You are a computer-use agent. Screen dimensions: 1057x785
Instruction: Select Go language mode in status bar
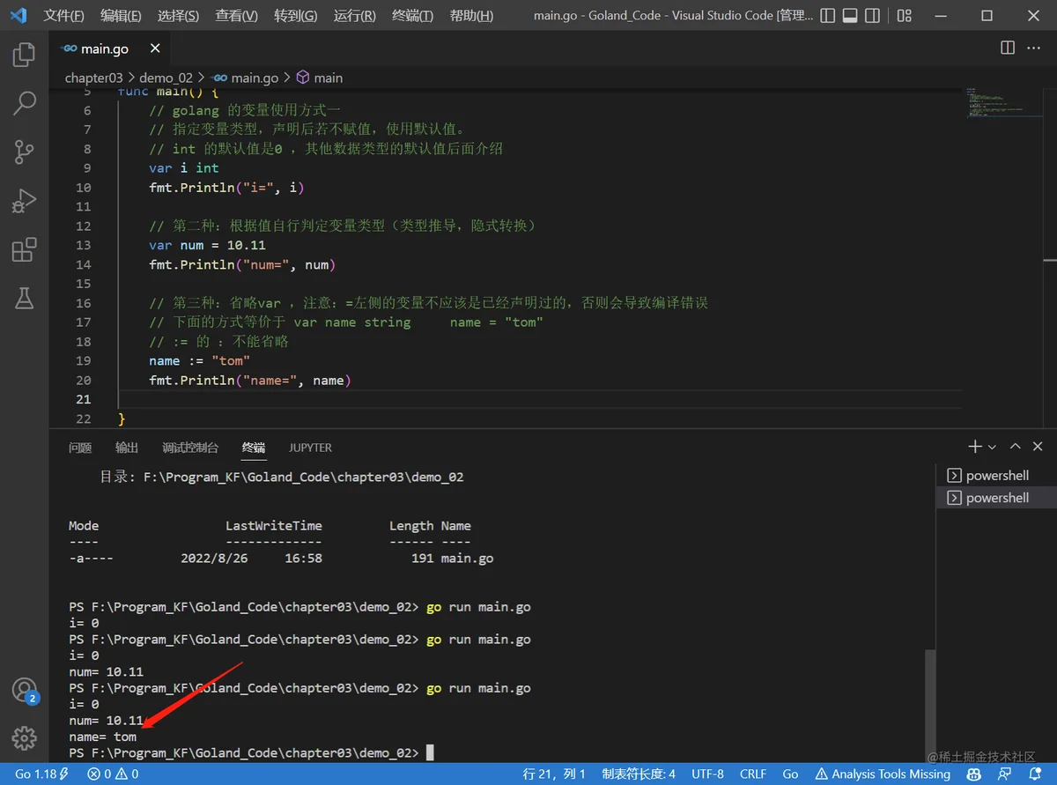coord(790,774)
